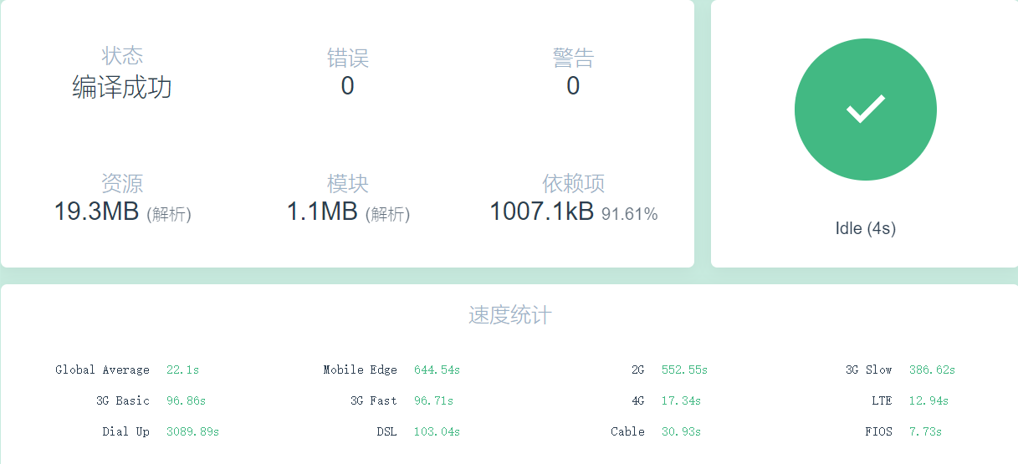This screenshot has width=1018, height=464.
Task: Click the FIOS time 7.73s
Action: coord(925,431)
